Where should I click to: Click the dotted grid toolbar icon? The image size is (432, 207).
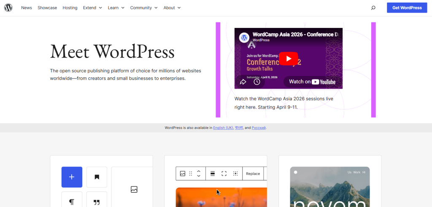[235, 174]
